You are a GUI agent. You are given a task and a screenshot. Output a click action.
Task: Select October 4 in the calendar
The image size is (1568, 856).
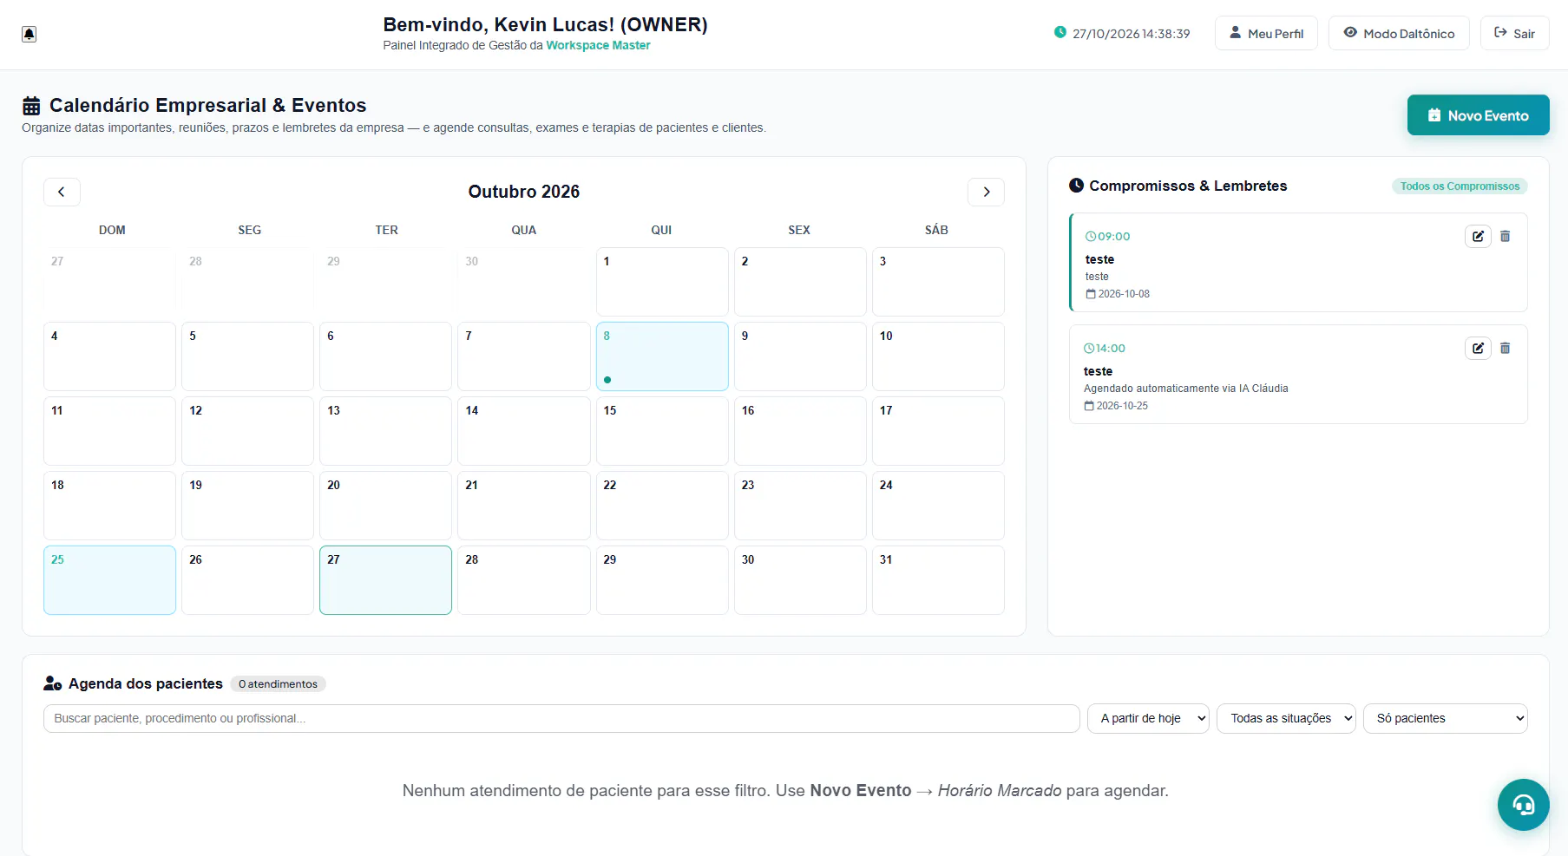(x=109, y=356)
